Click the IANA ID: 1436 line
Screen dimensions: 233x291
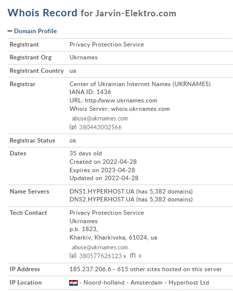tap(90, 92)
